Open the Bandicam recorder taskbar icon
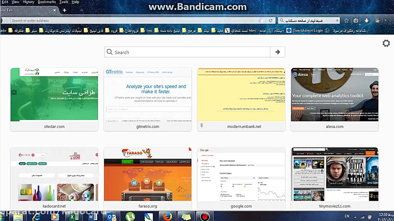This screenshot has width=394, height=221. pyautogui.click(x=205, y=217)
